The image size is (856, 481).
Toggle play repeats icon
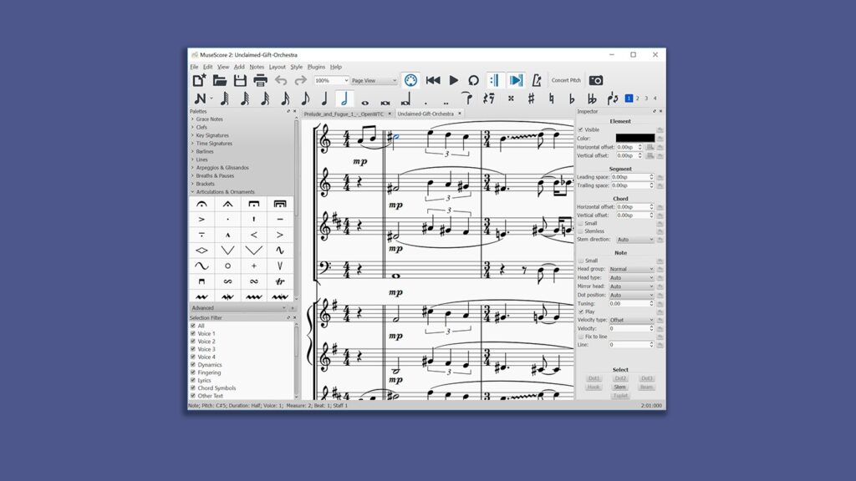(494, 80)
